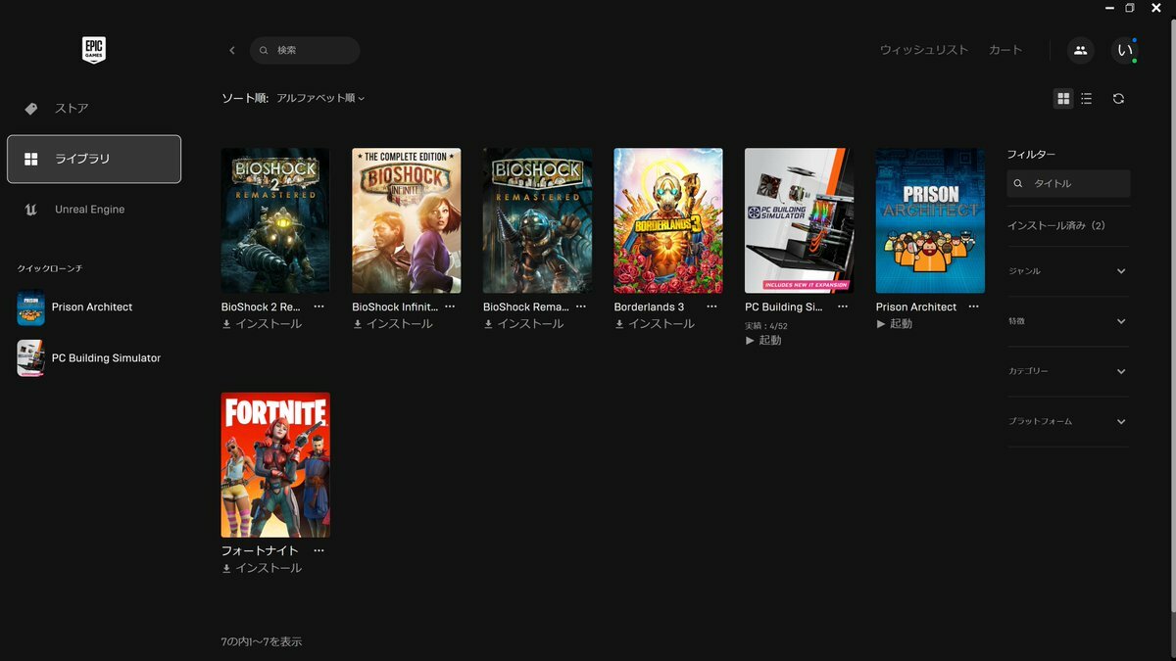Toggle the インストール済み (2) filter
The image size is (1176, 661).
pyautogui.click(x=1056, y=225)
